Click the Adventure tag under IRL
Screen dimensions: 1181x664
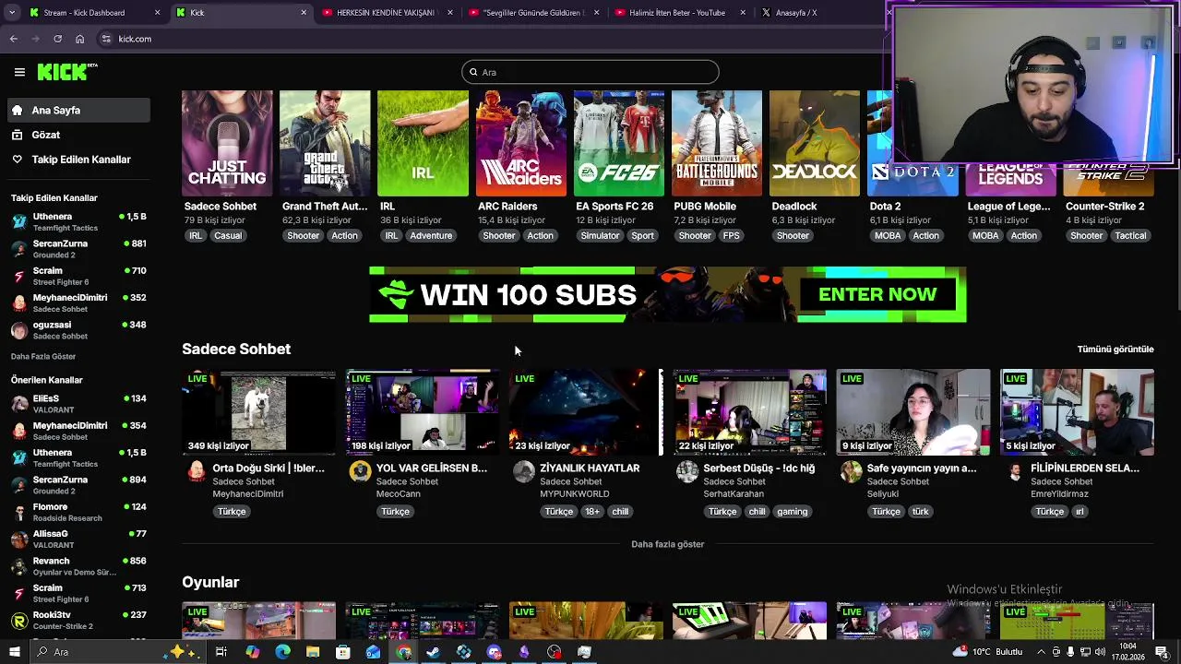(x=431, y=236)
